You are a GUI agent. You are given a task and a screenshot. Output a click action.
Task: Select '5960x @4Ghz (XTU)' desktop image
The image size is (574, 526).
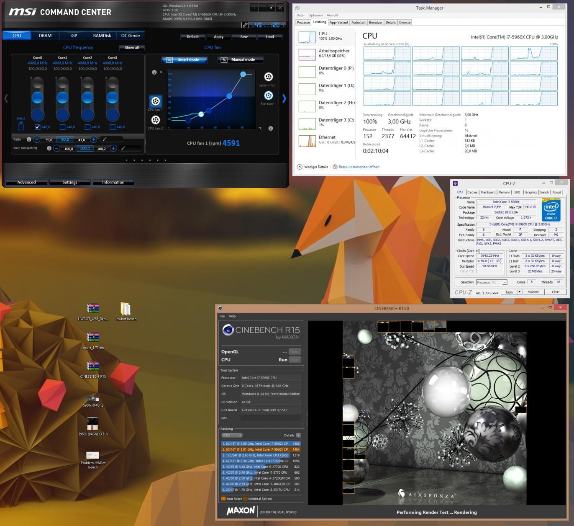pyautogui.click(x=93, y=426)
